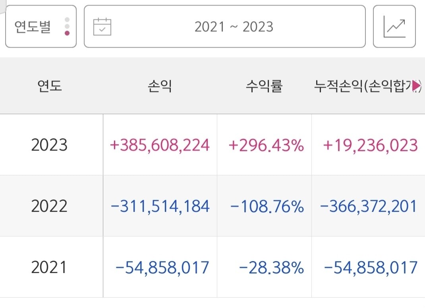Viewport: 425px width, 308px height.
Task: Click the +296.43% return rate value
Action: 266,144
